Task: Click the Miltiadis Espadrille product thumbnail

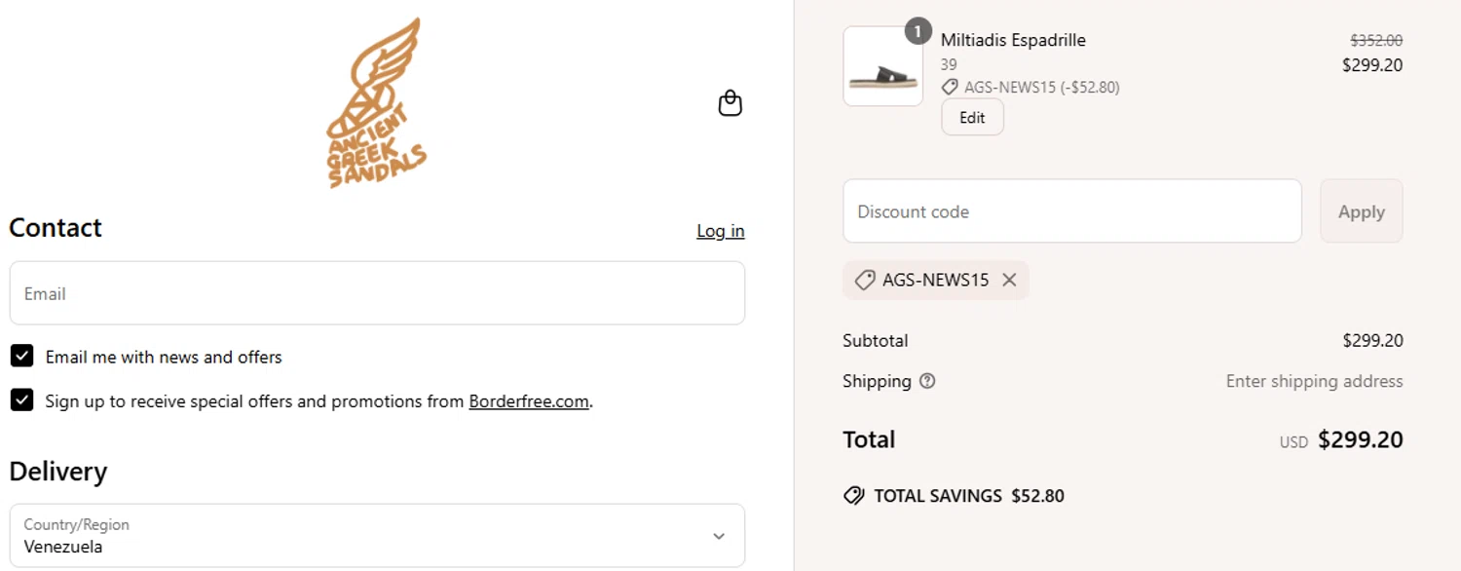Action: (882, 66)
